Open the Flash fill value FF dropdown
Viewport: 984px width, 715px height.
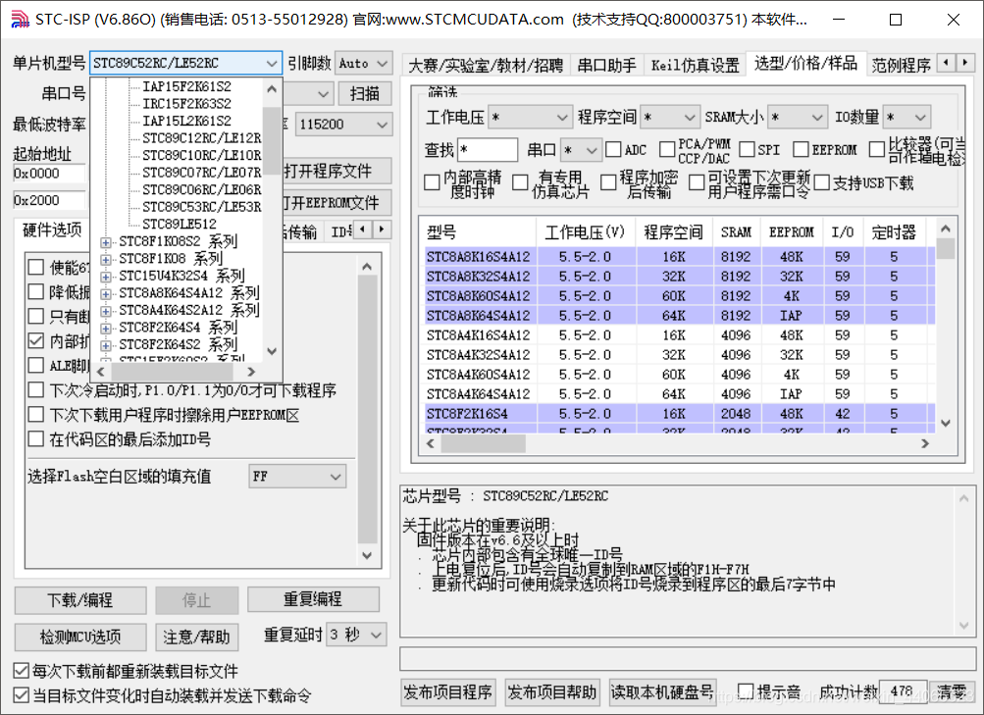(297, 477)
